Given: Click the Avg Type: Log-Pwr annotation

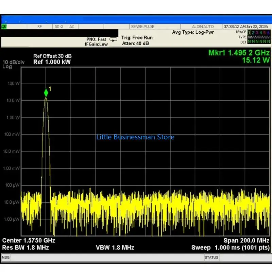Looking at the screenshot, I should (x=193, y=32).
